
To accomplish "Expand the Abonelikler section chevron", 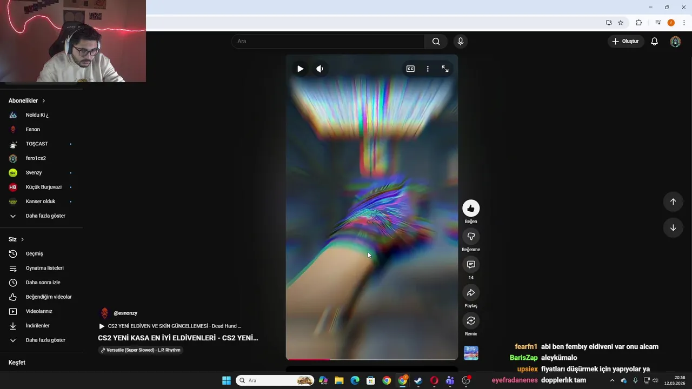I will [44, 100].
